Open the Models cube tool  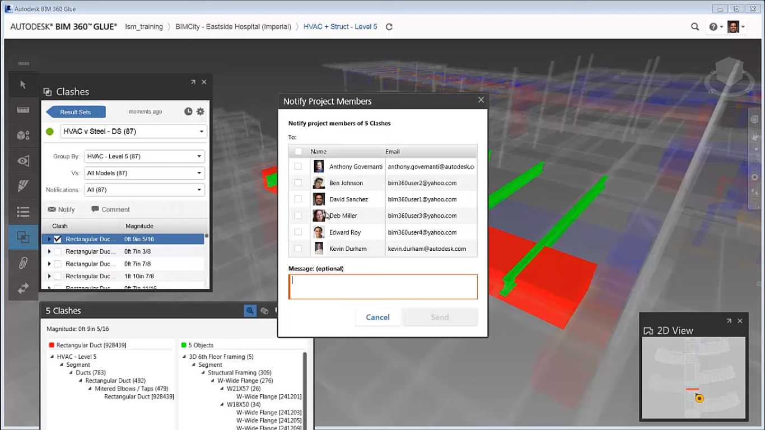pos(23,135)
